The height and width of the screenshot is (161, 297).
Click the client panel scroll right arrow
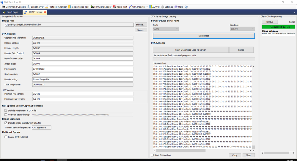coord(294,153)
